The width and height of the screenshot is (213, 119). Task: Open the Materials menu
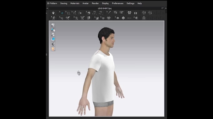[75, 3]
